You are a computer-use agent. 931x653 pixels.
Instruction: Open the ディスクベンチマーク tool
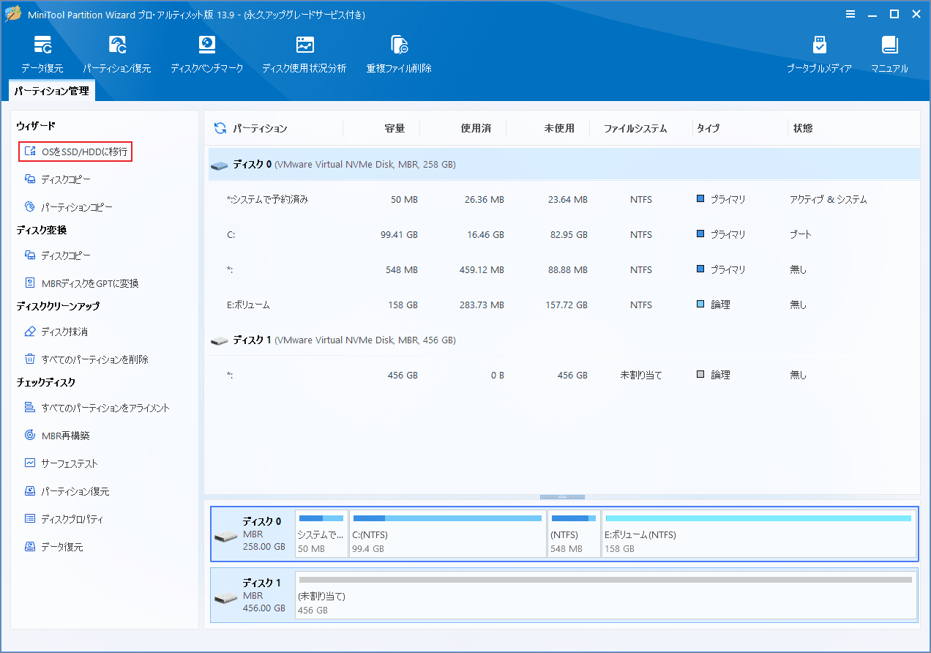(x=207, y=54)
